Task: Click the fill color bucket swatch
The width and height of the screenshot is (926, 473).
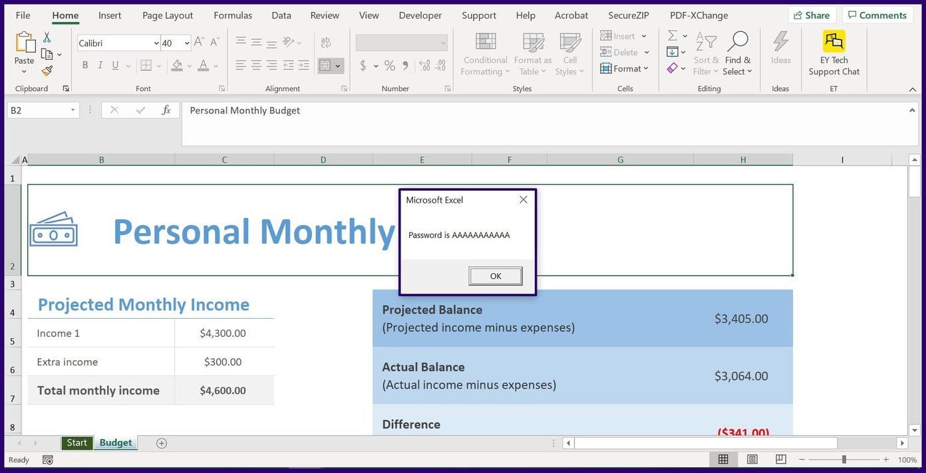Action: point(177,65)
